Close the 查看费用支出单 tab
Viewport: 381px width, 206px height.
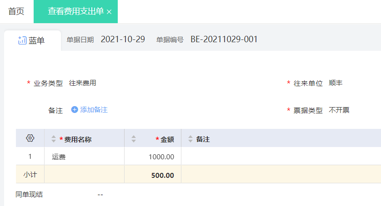coord(109,12)
